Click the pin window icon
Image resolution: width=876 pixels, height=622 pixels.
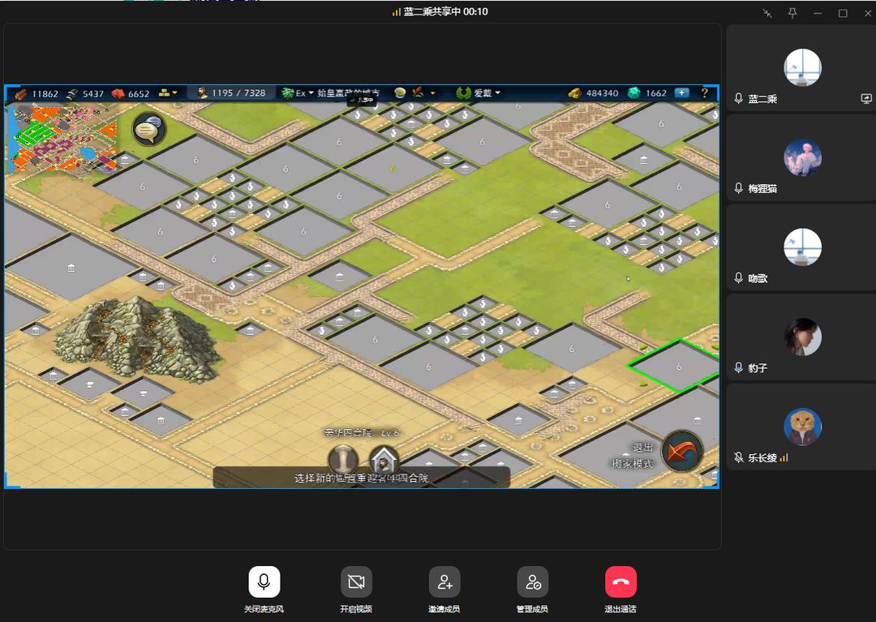pos(792,13)
